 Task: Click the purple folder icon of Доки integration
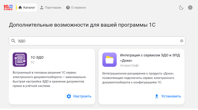tap(110, 60)
